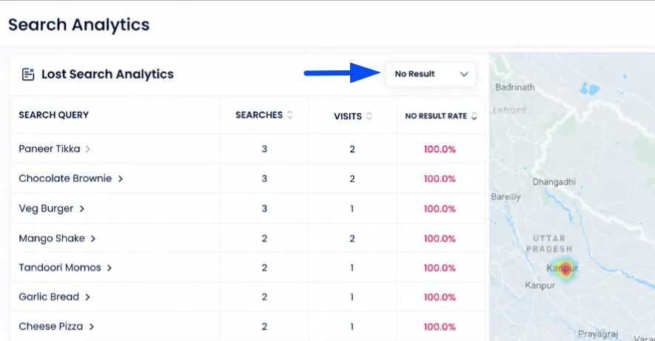Select Garlic Bread's 100.0% rate cell

click(440, 297)
